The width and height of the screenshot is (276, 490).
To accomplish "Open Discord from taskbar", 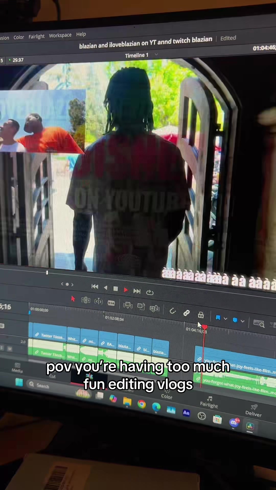I will tap(234, 422).
